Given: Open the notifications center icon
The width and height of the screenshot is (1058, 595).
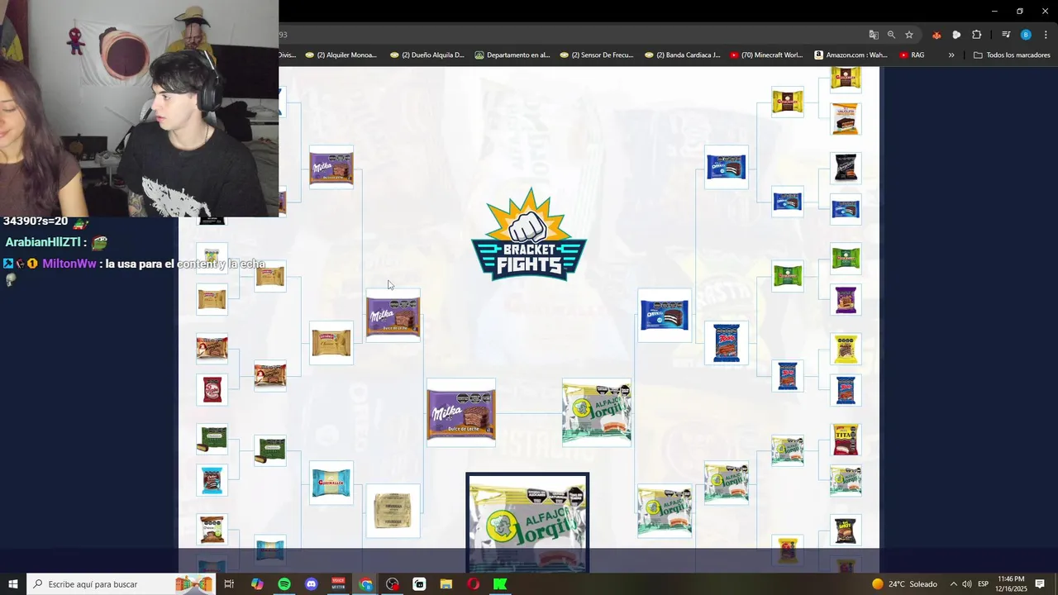Looking at the screenshot, I should tap(1041, 584).
